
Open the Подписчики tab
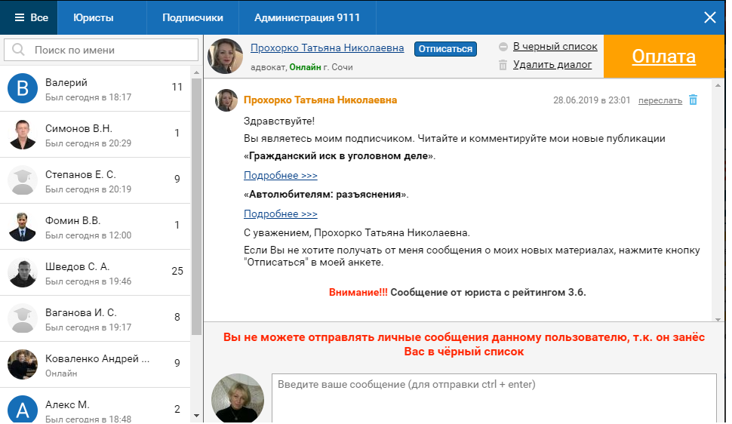point(192,17)
